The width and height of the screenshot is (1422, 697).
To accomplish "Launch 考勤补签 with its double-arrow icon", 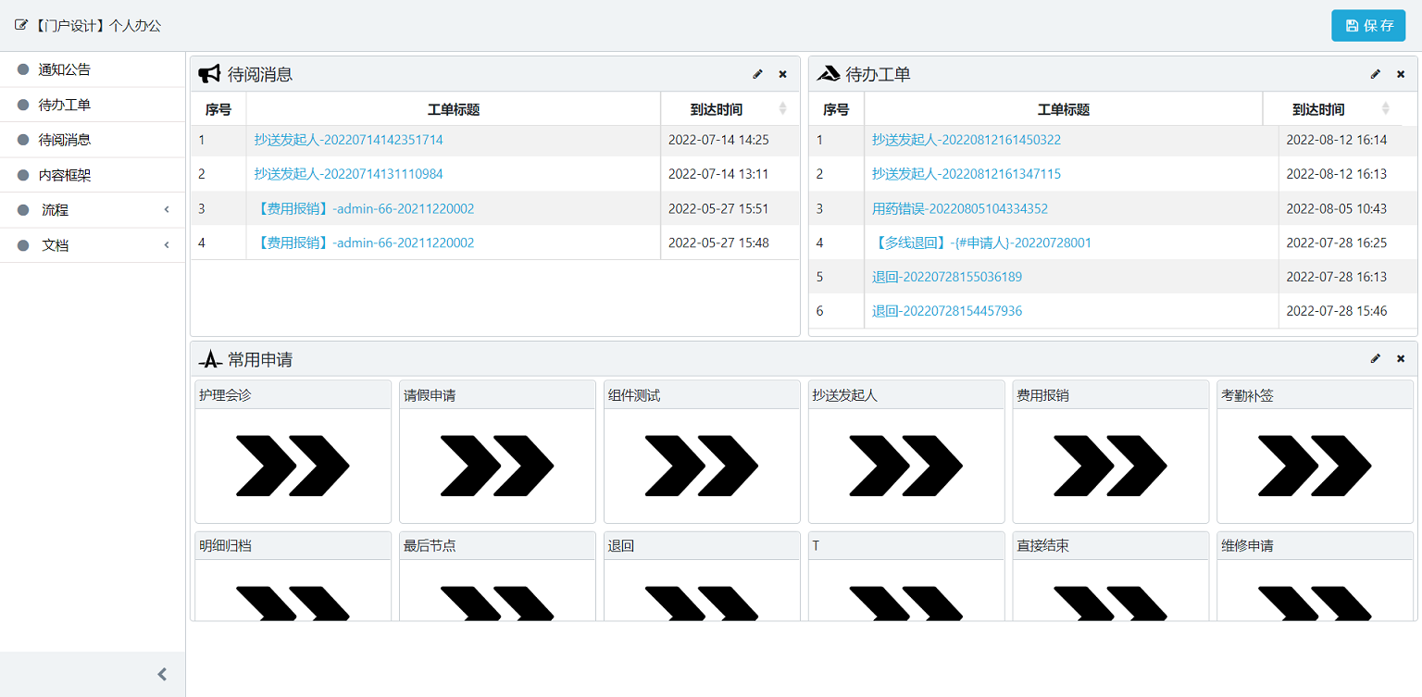I will (1314, 465).
